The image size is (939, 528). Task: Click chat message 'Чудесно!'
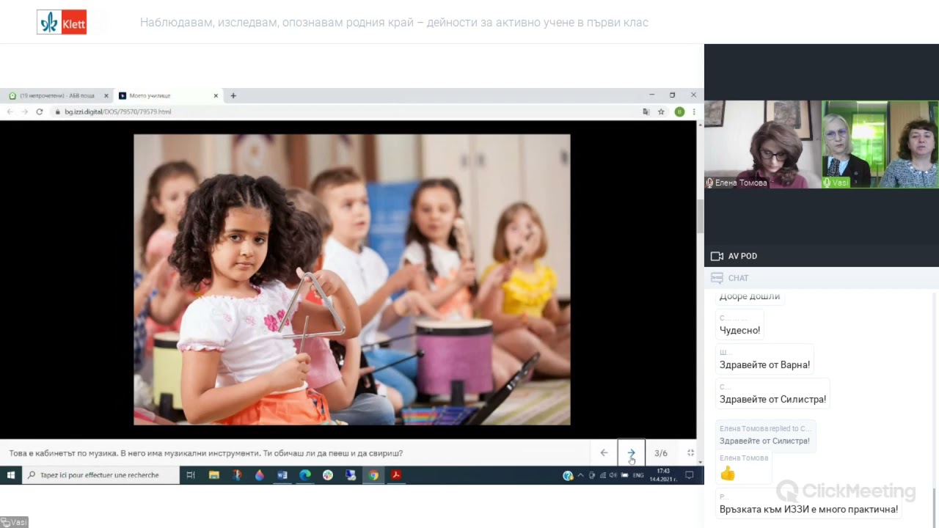click(x=739, y=330)
